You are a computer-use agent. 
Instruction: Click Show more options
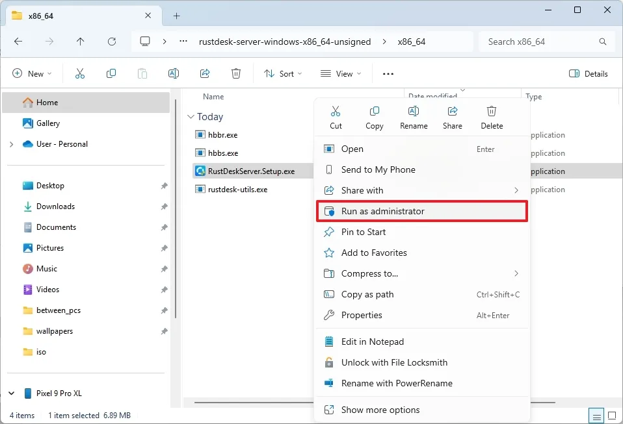(x=380, y=410)
